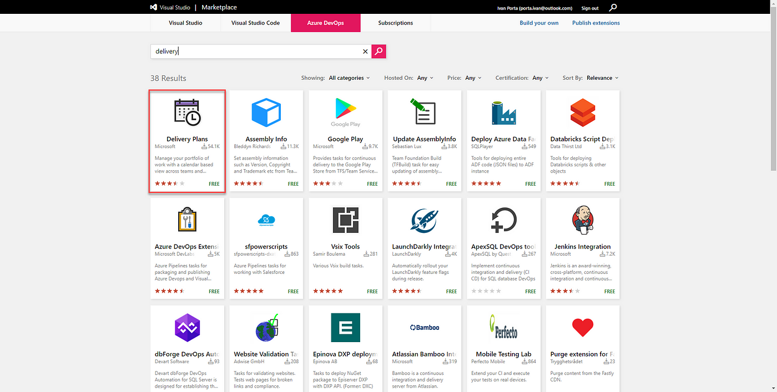Open the Databricks Script Deployment icon
777x392 pixels.
pos(583,113)
